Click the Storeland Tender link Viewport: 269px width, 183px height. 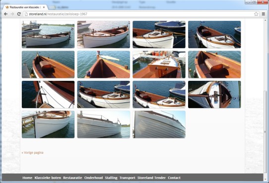click(151, 178)
